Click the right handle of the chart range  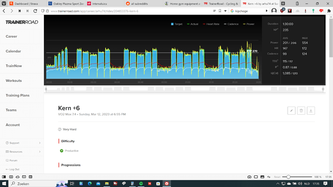pos(323,89)
